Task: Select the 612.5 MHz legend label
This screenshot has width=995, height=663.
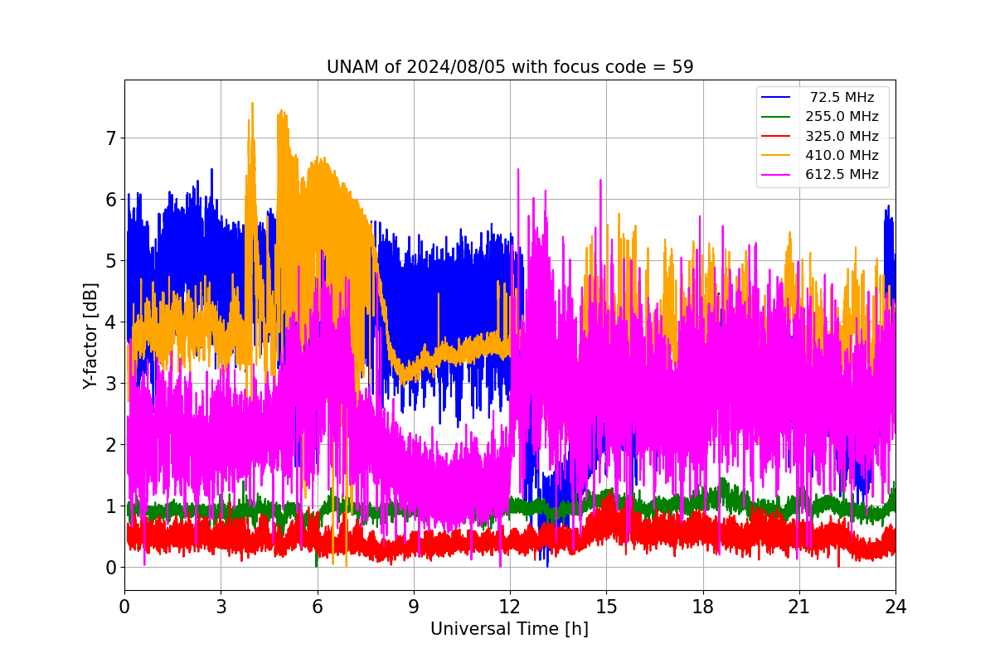Action: click(x=842, y=174)
